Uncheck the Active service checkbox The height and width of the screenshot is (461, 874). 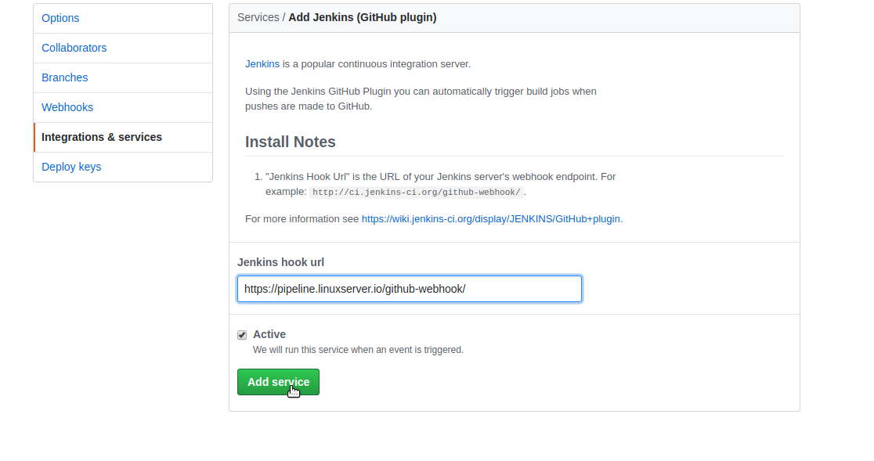242,334
